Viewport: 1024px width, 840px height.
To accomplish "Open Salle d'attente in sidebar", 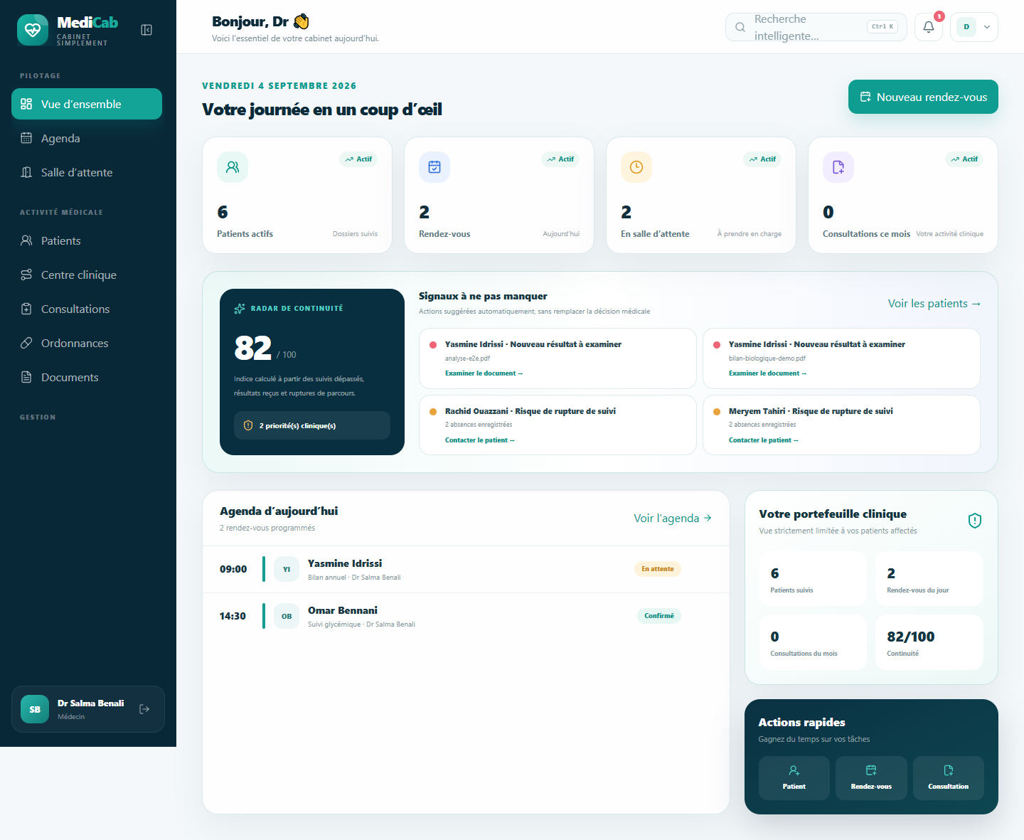I will coord(87,172).
